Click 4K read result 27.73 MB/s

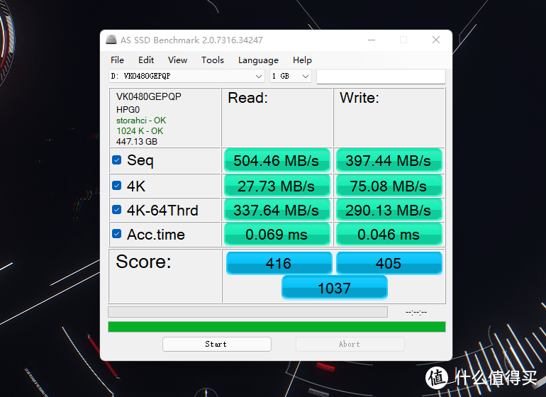pyautogui.click(x=277, y=186)
